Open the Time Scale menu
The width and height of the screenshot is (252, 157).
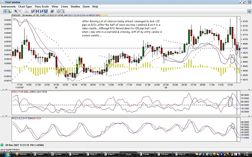click(x=42, y=6)
